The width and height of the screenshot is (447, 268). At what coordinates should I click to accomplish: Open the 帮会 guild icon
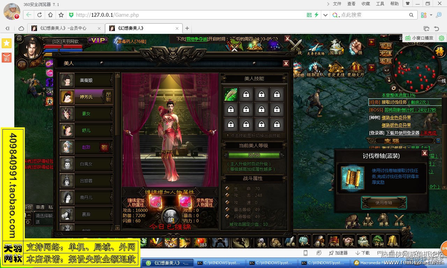click(x=363, y=241)
